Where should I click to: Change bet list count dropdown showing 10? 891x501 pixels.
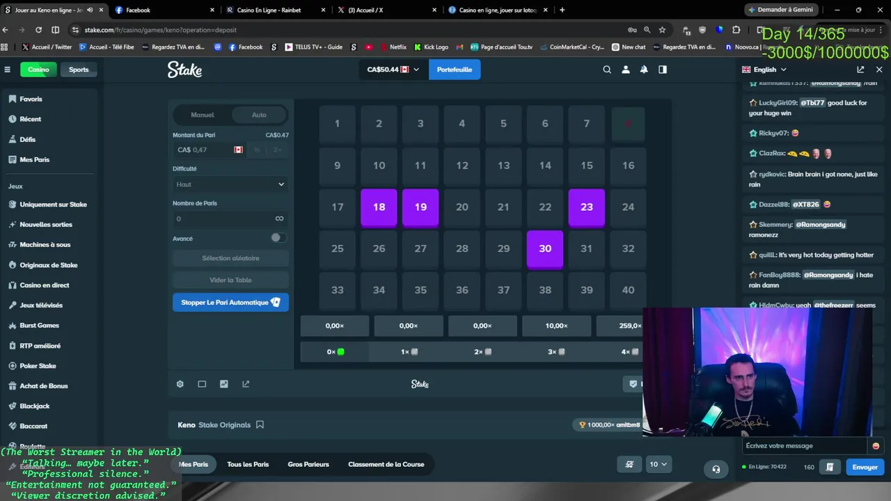(658, 464)
